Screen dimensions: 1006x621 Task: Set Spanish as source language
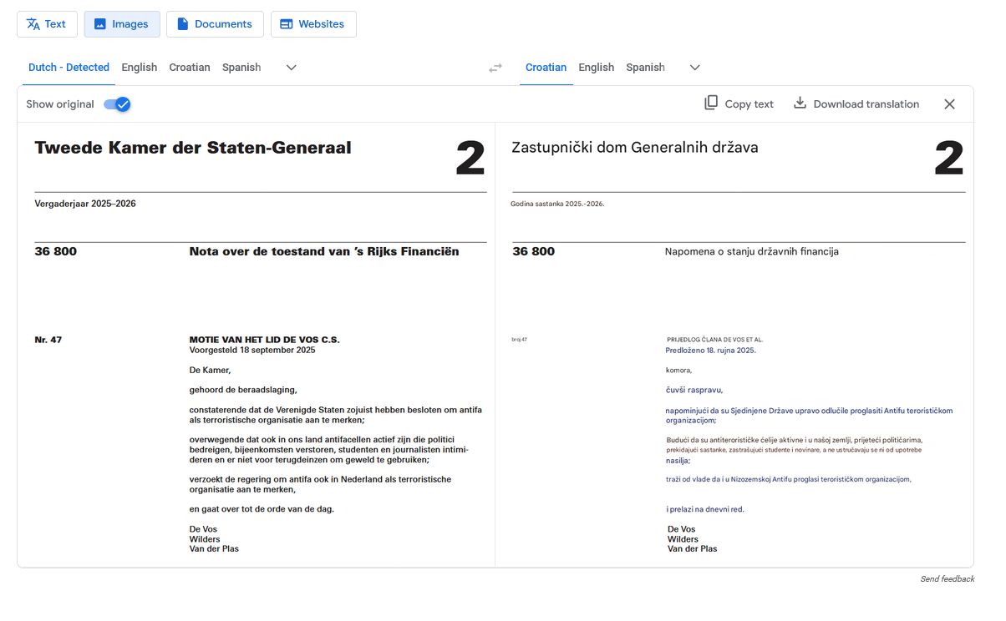(x=241, y=68)
